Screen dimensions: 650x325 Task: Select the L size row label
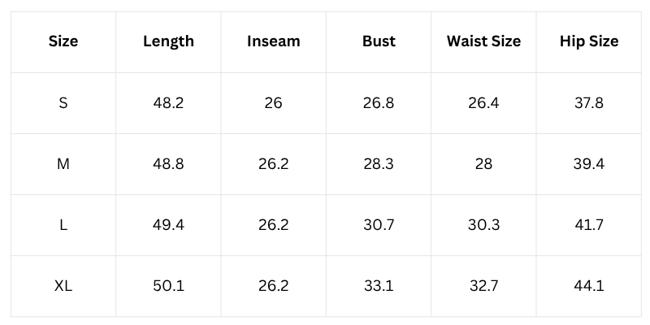[63, 225]
